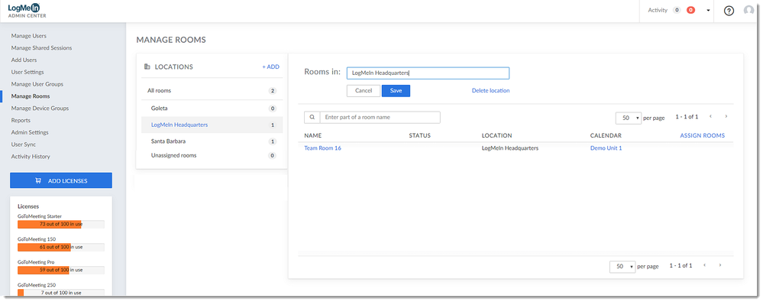Click the GoToMeeting Starter license usage bar

[x=61, y=224]
